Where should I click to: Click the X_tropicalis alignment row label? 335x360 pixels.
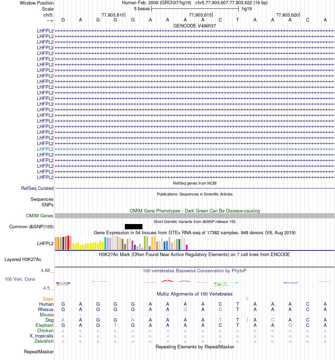tap(42, 336)
